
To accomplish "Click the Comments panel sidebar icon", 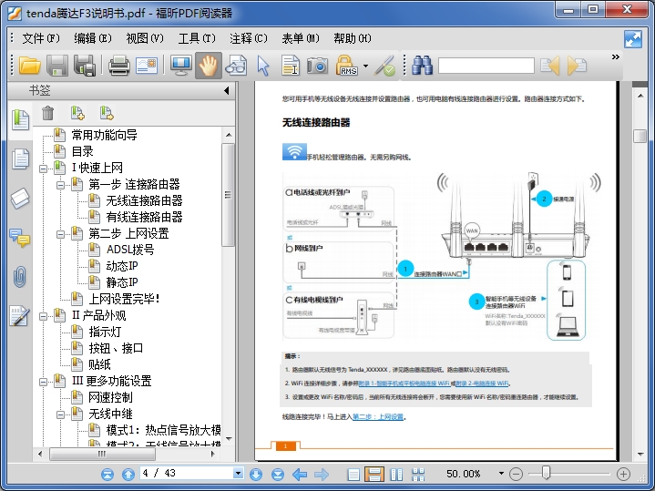I will click(x=20, y=238).
